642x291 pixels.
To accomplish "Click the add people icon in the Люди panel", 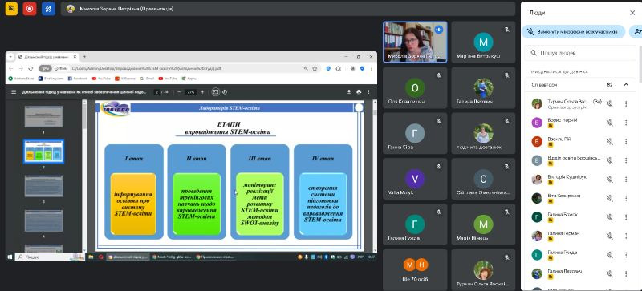I will coord(636,31).
